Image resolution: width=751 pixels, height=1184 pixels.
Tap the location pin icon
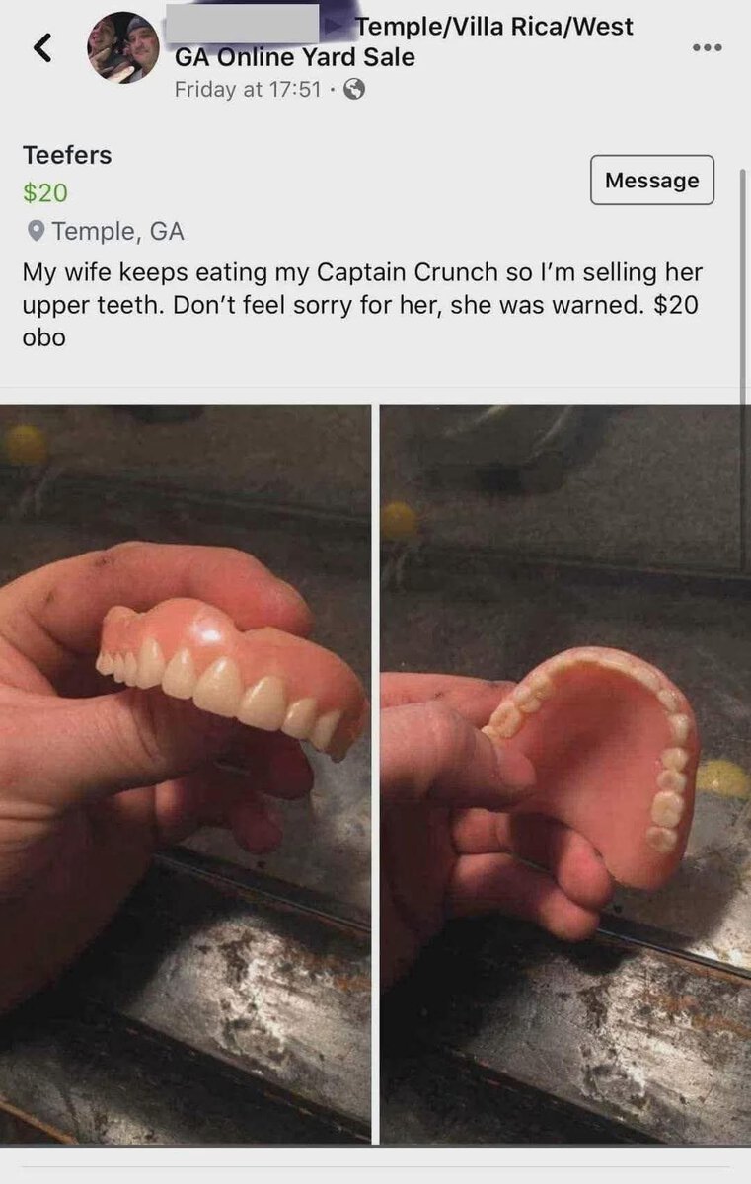(36, 231)
